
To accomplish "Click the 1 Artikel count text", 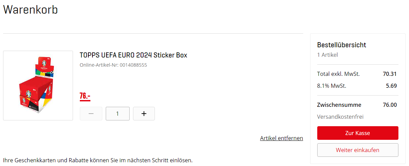I will [x=327, y=55].
